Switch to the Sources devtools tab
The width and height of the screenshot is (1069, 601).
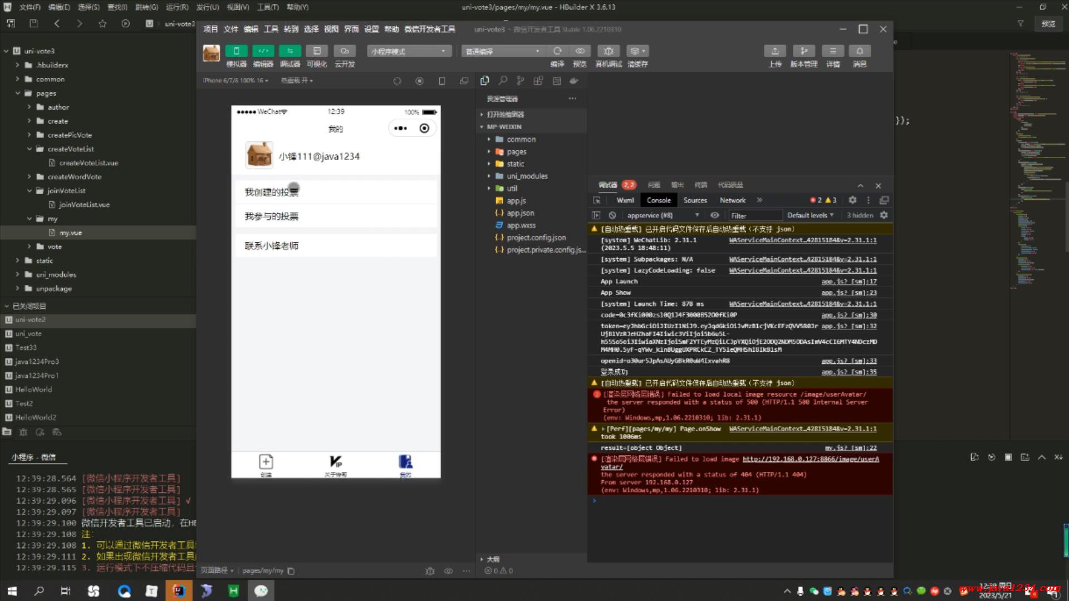tap(695, 200)
